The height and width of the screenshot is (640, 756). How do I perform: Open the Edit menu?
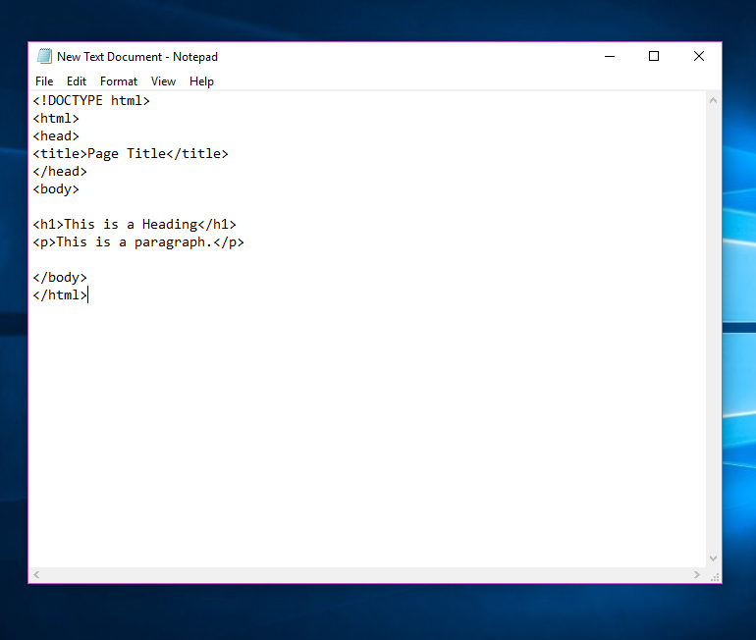(77, 81)
